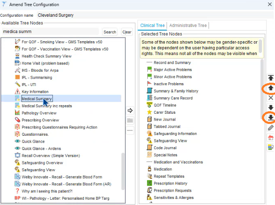Click the Home Visit problem based icon
This screenshot has width=275, height=205.
18,63
